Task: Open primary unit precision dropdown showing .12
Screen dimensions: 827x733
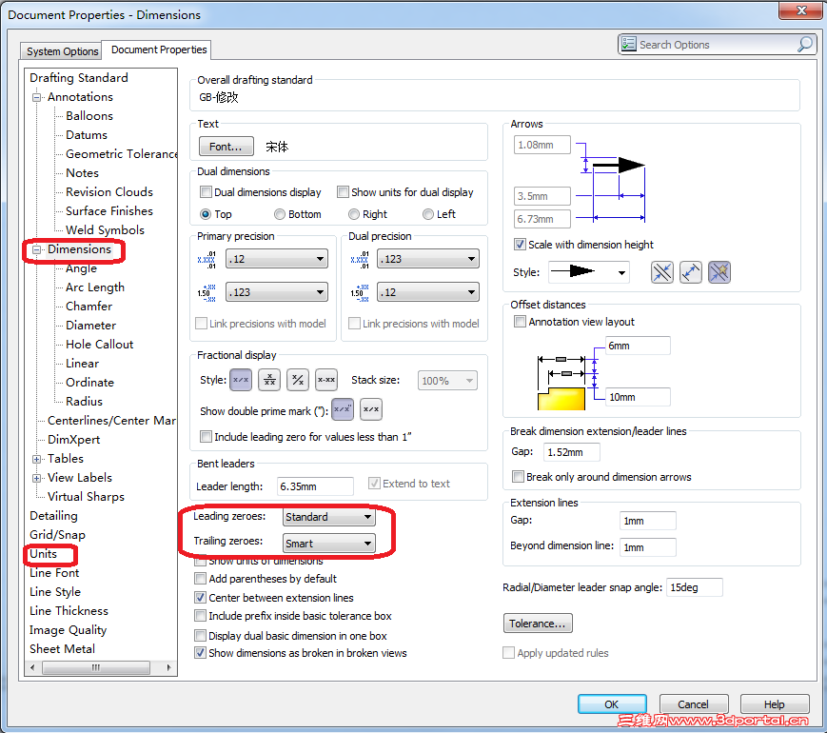Action: click(x=277, y=259)
